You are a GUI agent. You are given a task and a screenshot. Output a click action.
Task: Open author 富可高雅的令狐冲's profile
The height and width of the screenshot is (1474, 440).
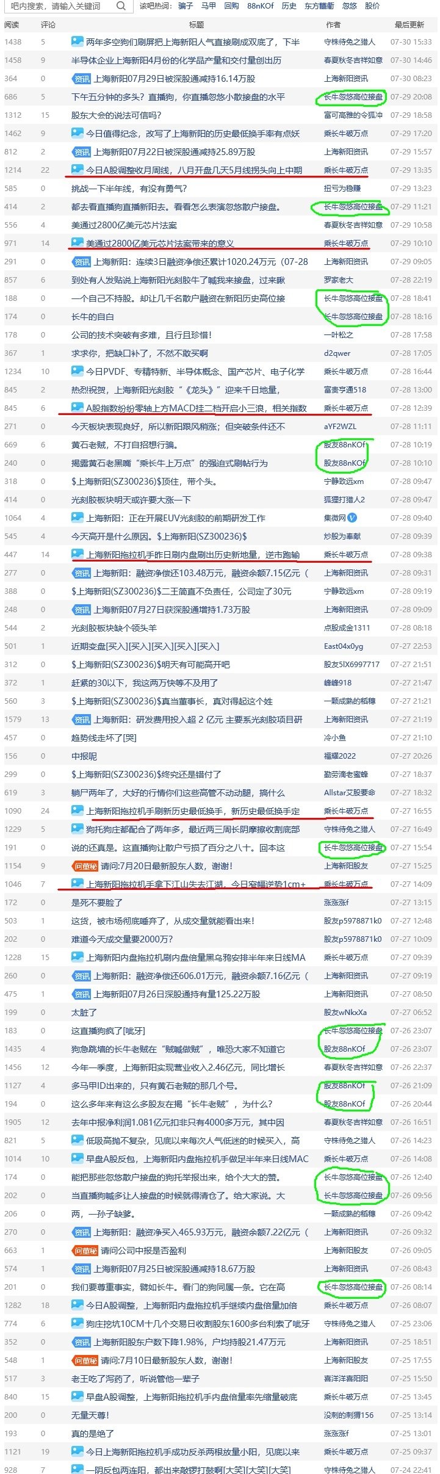click(353, 115)
